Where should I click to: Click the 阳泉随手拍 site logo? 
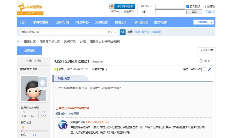click(30, 9)
